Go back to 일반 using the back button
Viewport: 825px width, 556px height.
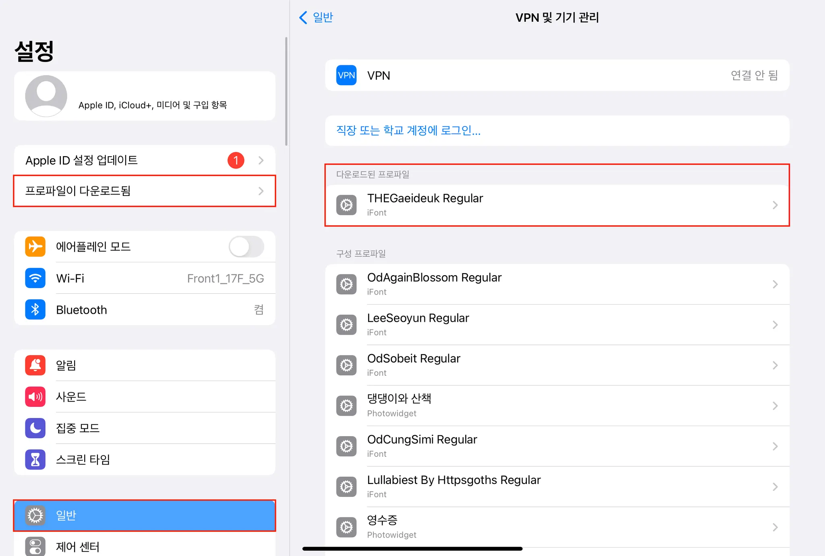[316, 17]
